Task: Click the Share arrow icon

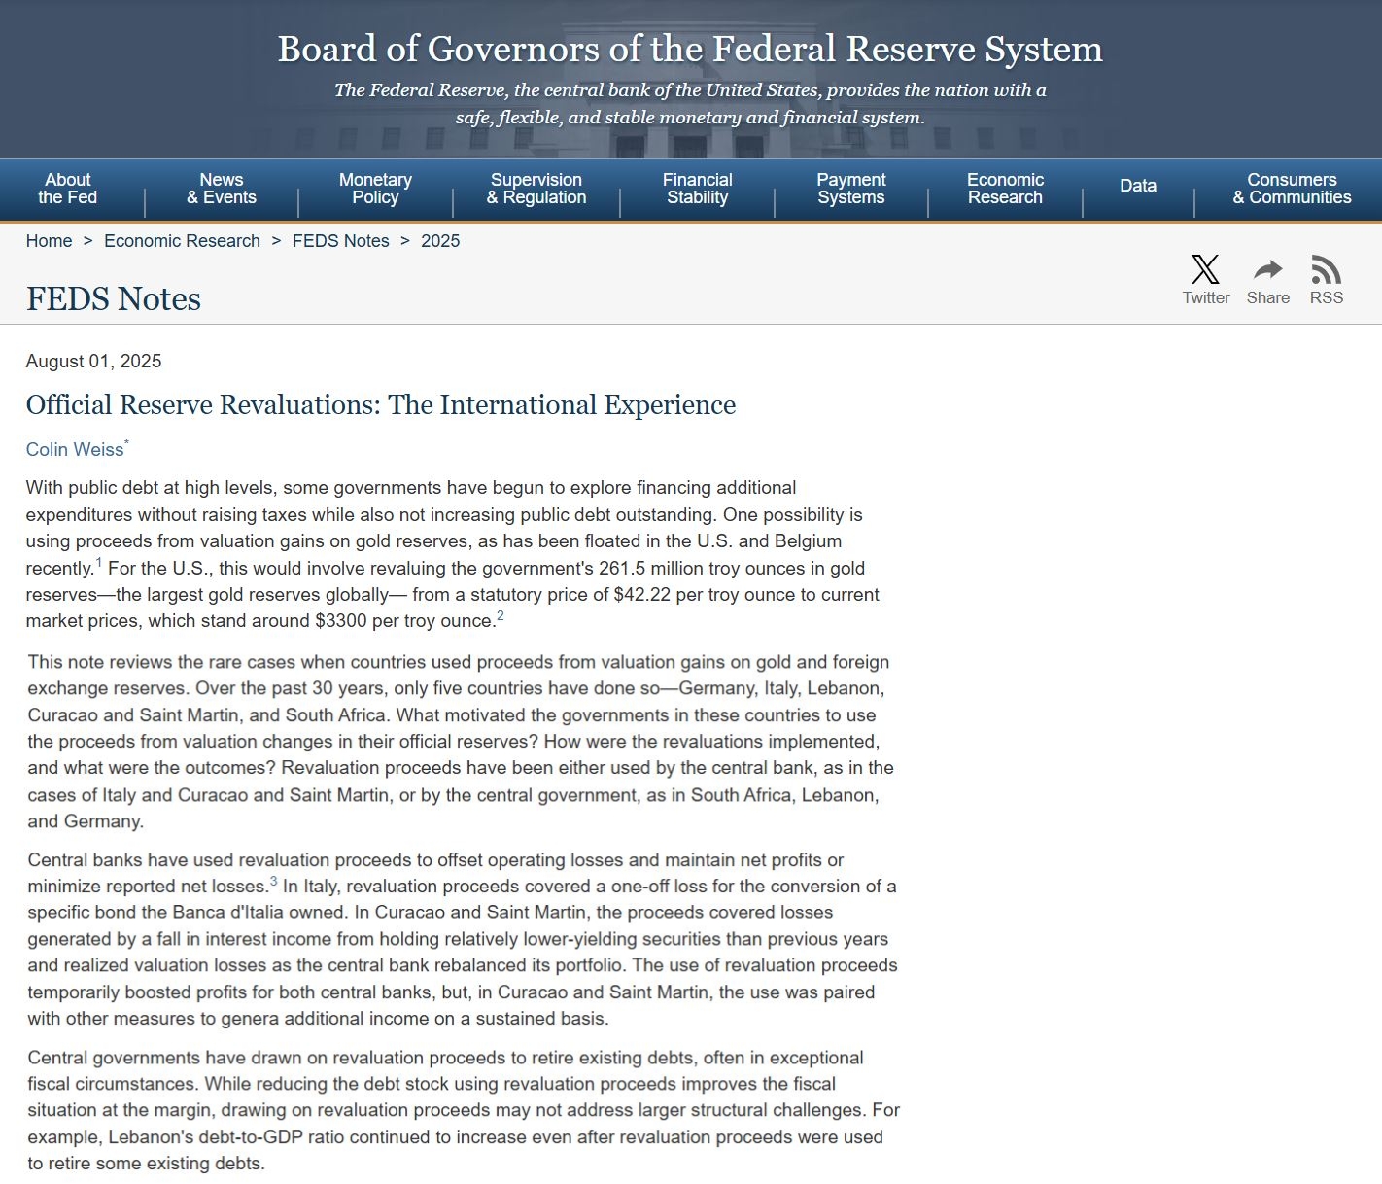Action: point(1267,269)
